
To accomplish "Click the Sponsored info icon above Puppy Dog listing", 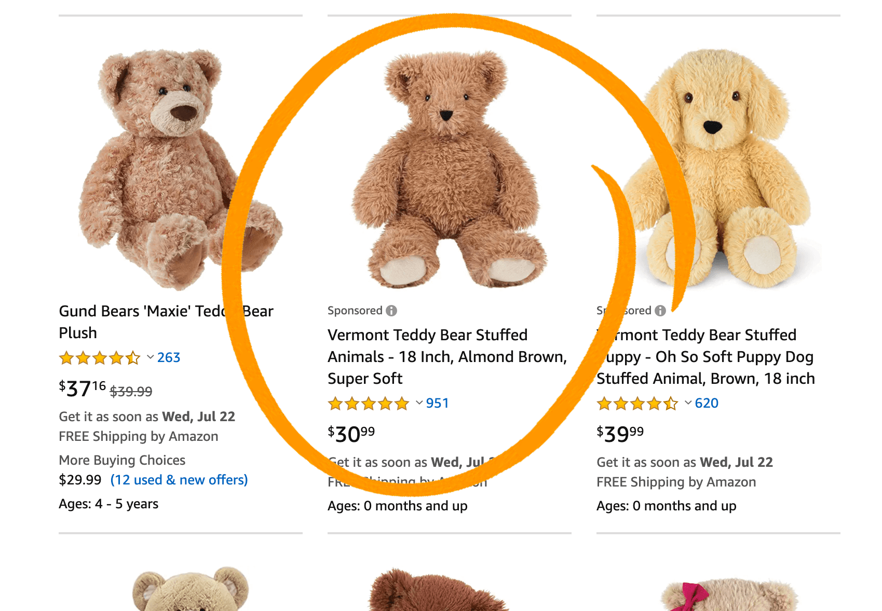I will click(660, 311).
